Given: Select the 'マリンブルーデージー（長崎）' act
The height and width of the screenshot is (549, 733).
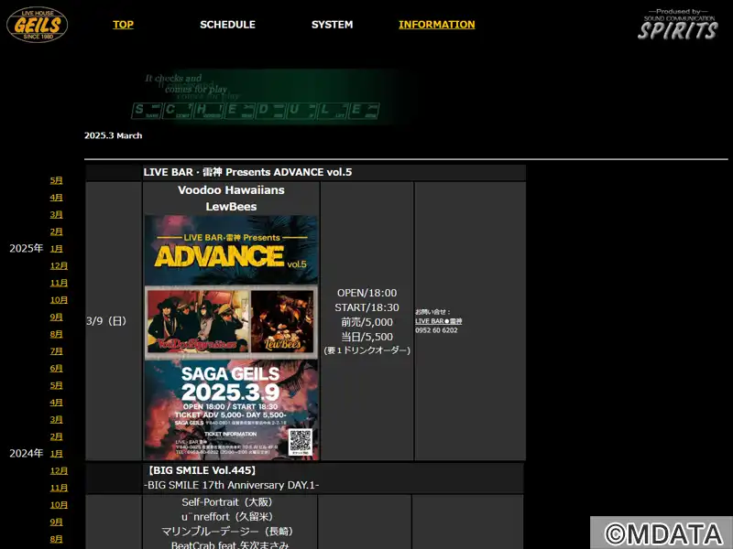Looking at the screenshot, I should pos(227,532).
